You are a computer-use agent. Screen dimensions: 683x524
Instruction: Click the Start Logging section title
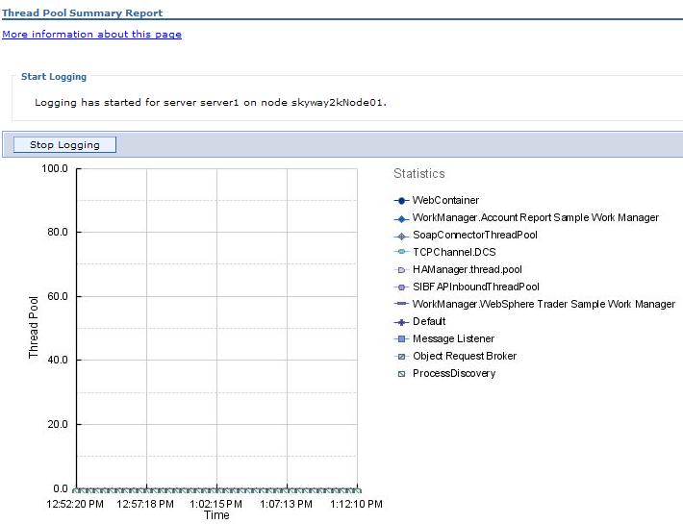click(x=54, y=77)
